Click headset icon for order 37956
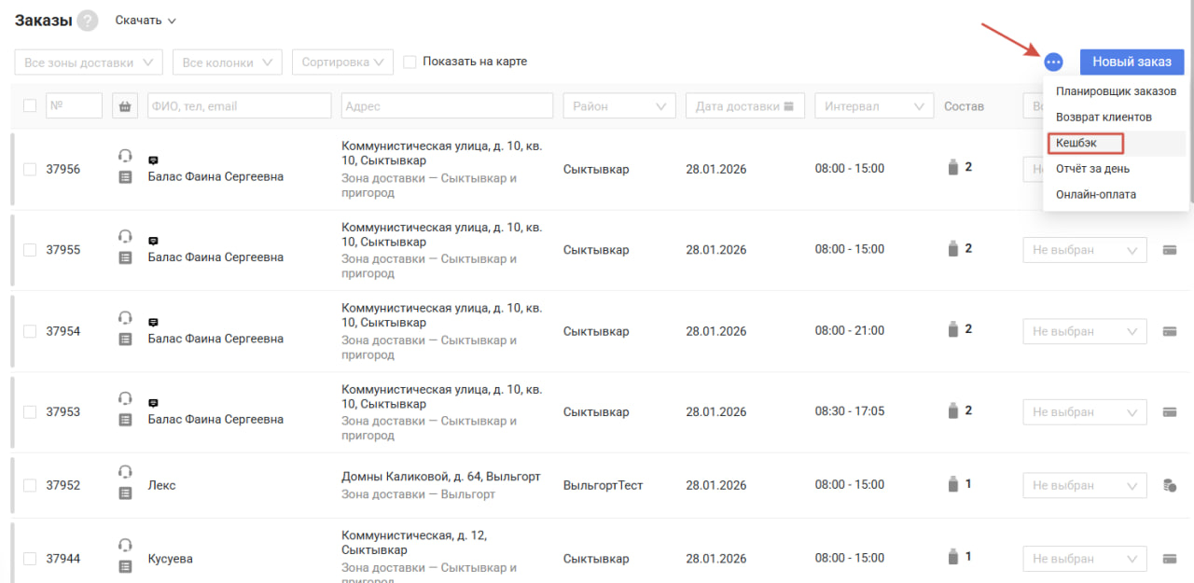This screenshot has height=583, width=1194. (x=126, y=155)
